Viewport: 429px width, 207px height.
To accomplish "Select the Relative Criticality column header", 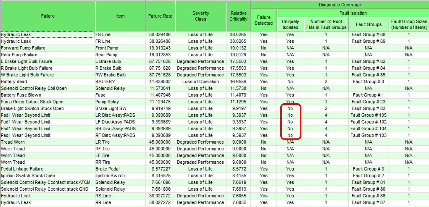I will tap(238, 16).
